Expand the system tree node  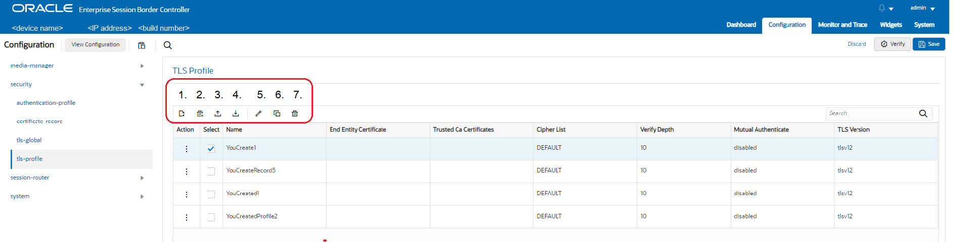point(142,197)
